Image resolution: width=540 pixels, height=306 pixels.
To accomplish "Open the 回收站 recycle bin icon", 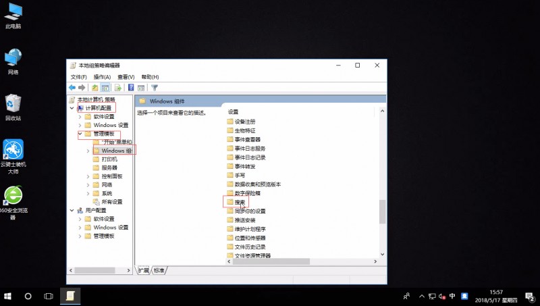I will tap(13, 107).
